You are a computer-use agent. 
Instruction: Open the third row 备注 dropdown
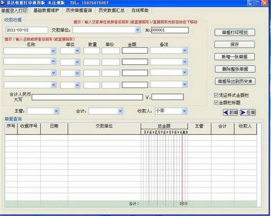tap(185, 72)
